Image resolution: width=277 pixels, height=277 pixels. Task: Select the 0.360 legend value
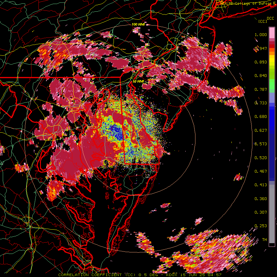click(261, 199)
